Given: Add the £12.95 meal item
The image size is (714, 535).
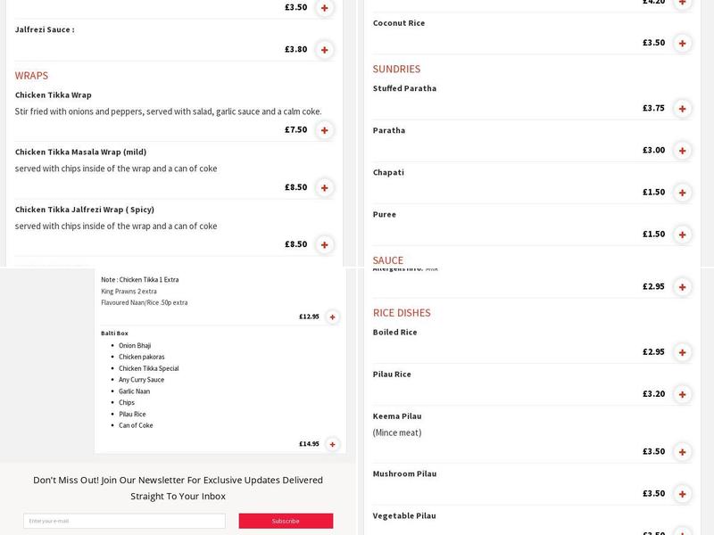Looking at the screenshot, I should [x=332, y=317].
